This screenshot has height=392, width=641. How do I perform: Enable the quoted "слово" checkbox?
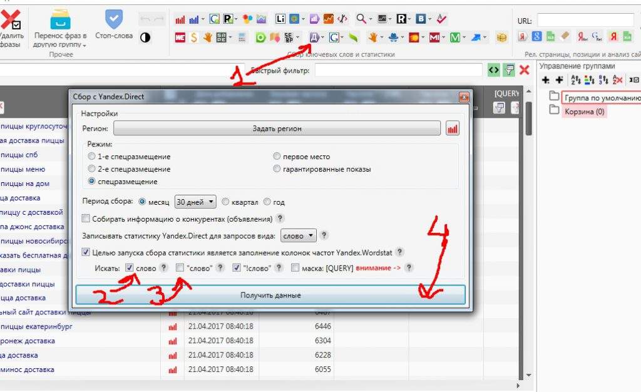click(x=180, y=268)
